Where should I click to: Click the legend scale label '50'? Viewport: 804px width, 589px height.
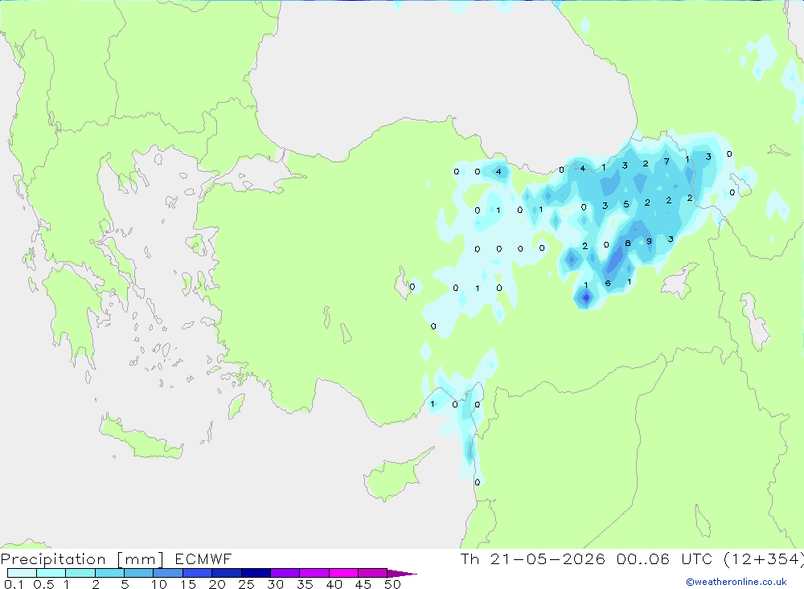pyautogui.click(x=392, y=584)
